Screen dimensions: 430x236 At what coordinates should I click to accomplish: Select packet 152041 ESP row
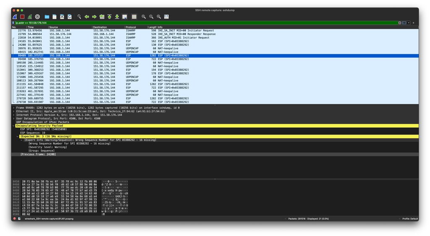pyautogui.click(x=215, y=70)
